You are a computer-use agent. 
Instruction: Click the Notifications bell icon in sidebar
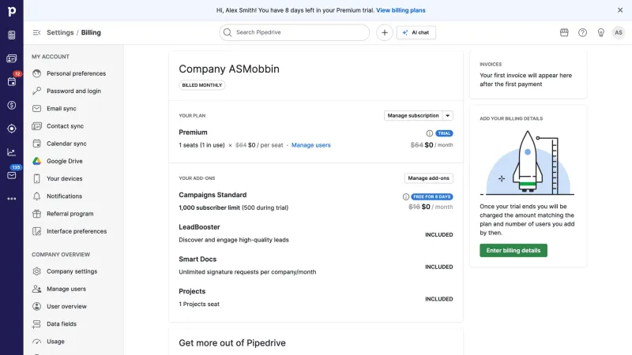click(36, 196)
